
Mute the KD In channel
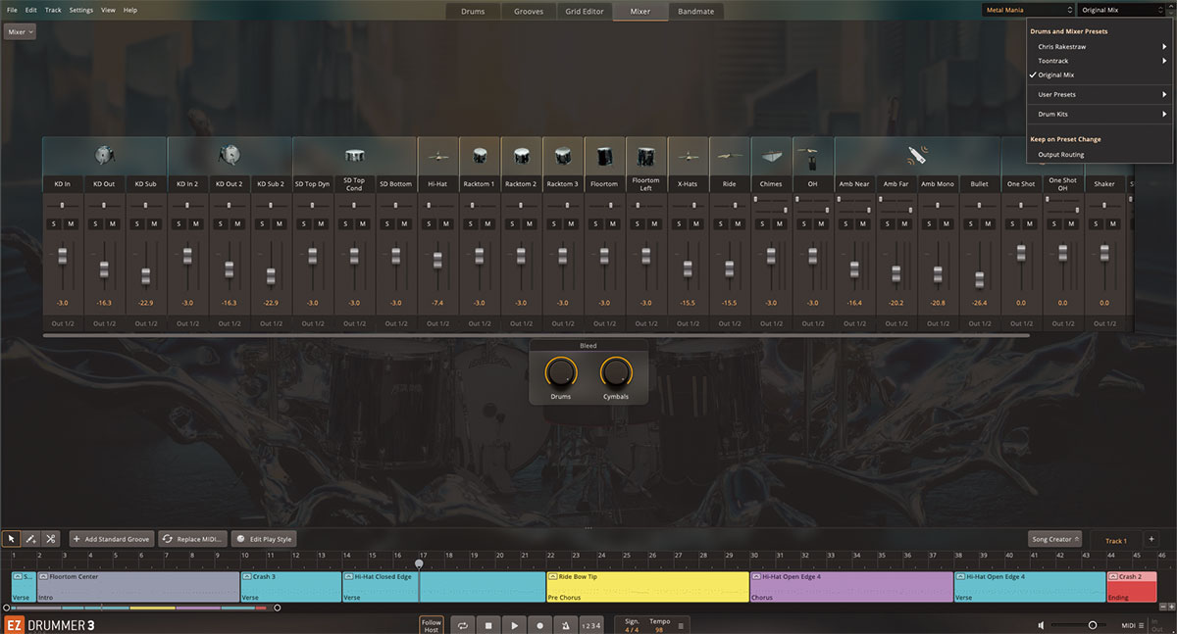[71, 223]
